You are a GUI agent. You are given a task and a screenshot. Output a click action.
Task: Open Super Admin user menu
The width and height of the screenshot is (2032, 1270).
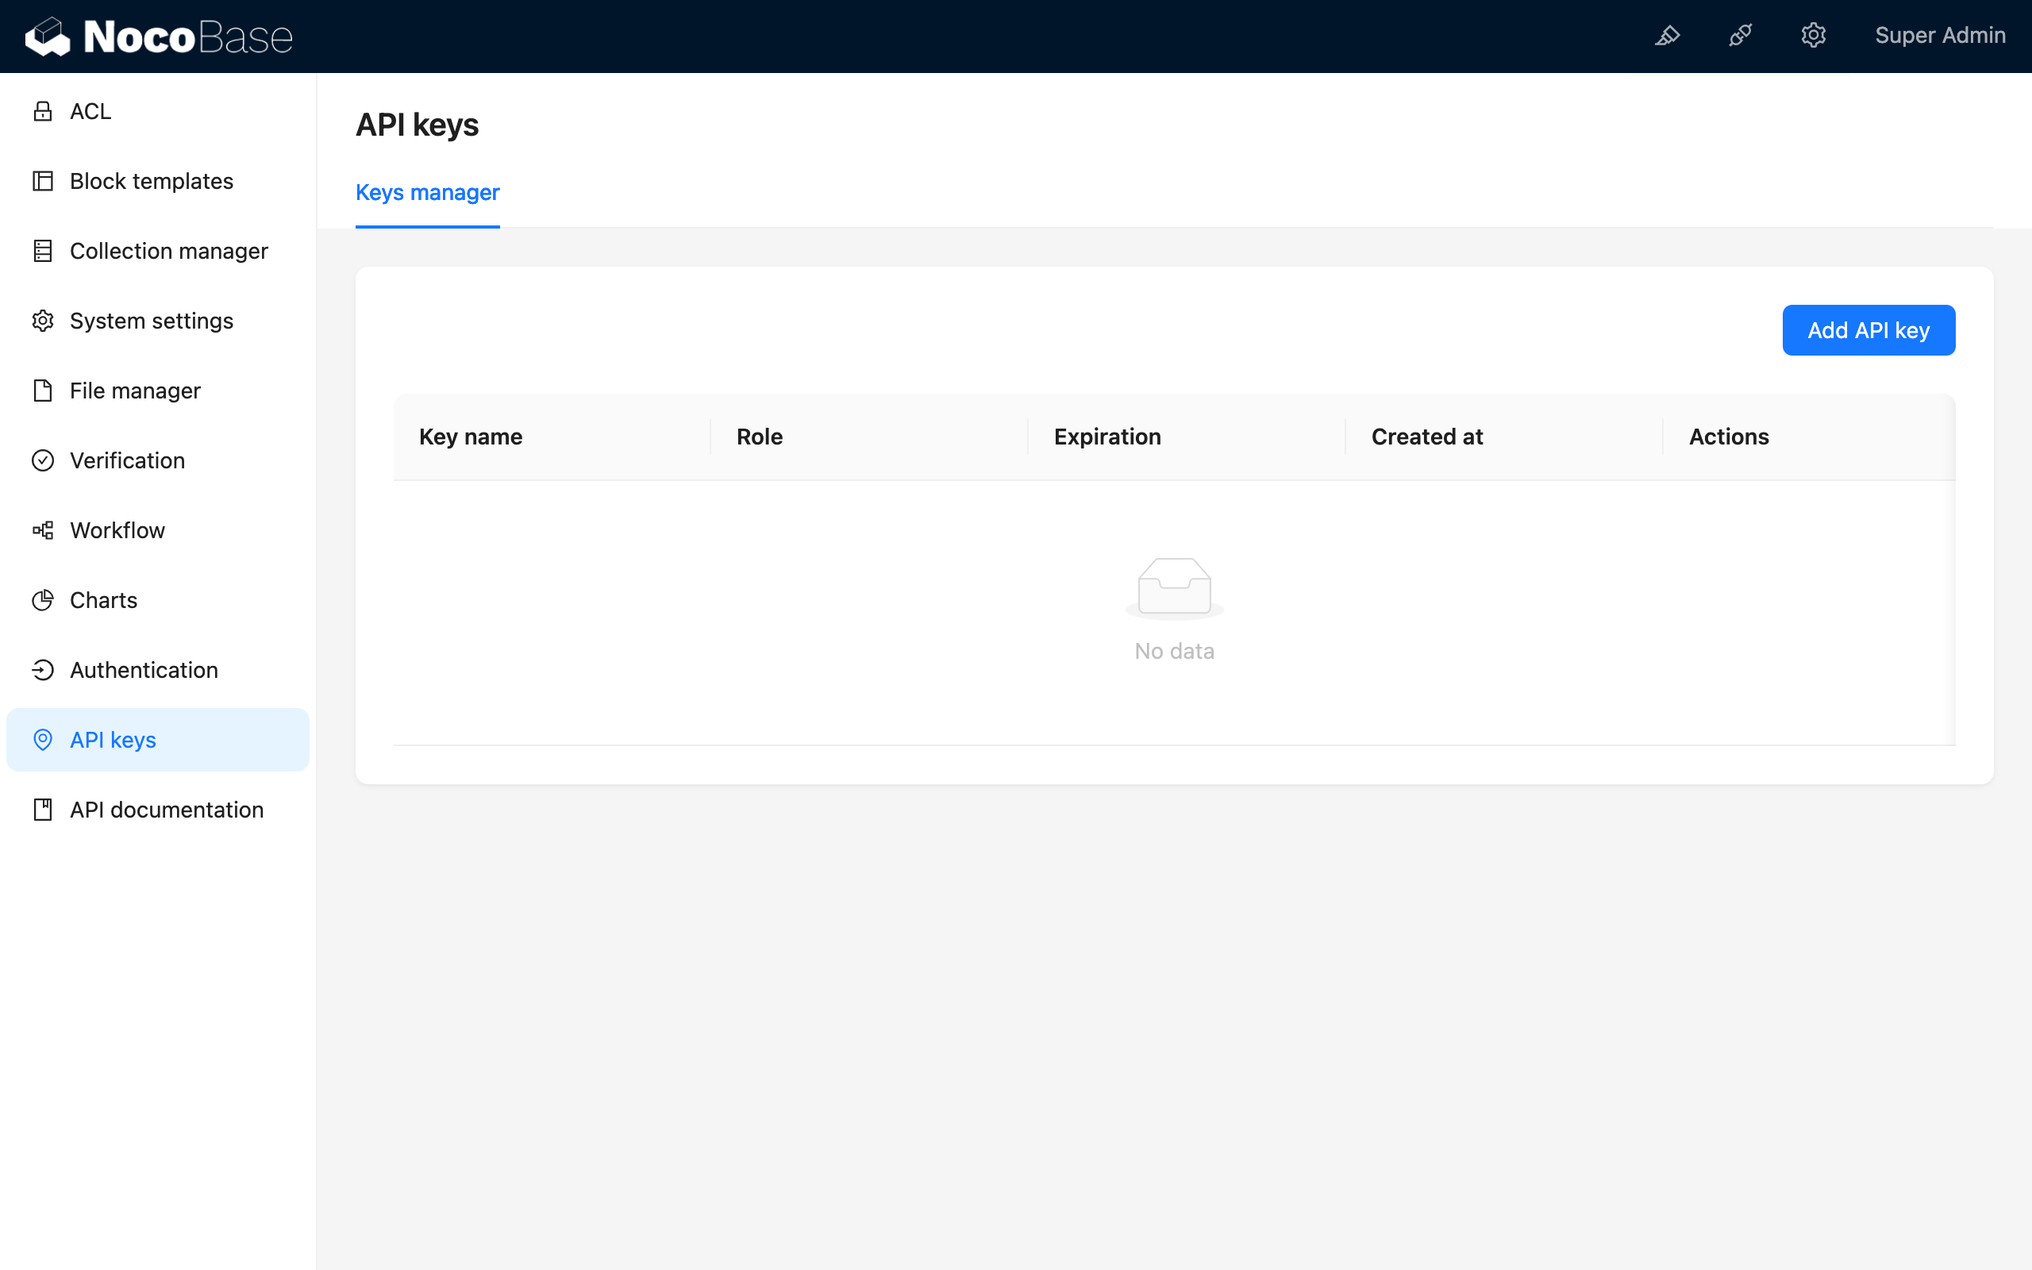click(x=1940, y=35)
